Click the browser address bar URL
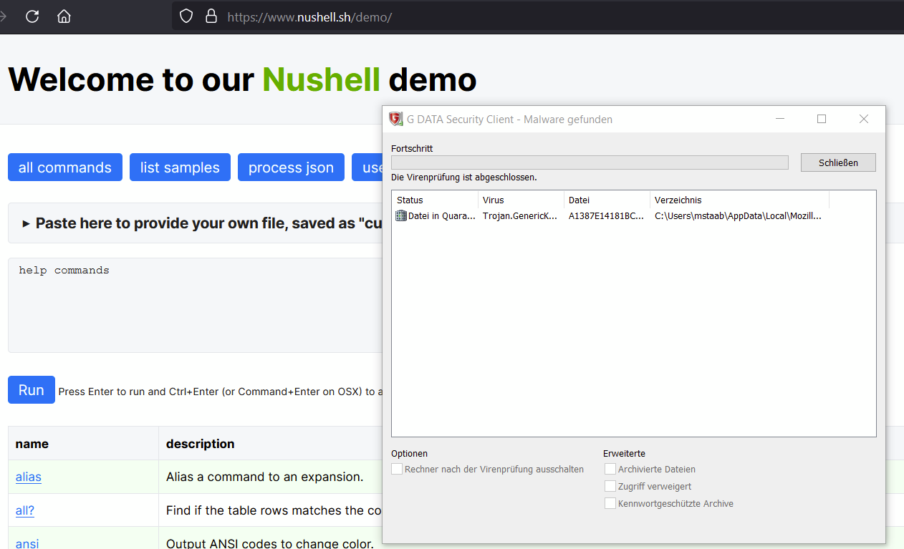 pos(309,16)
